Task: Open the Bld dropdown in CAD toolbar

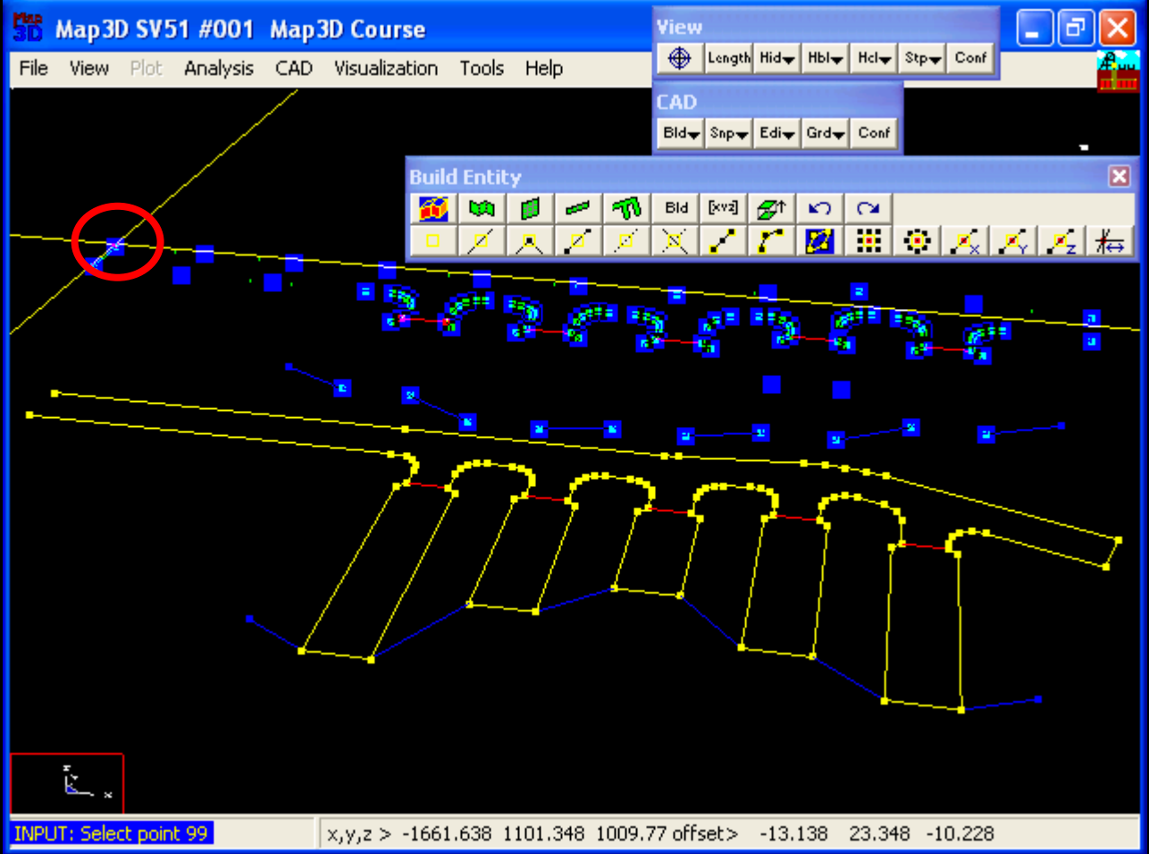Action: coord(680,133)
